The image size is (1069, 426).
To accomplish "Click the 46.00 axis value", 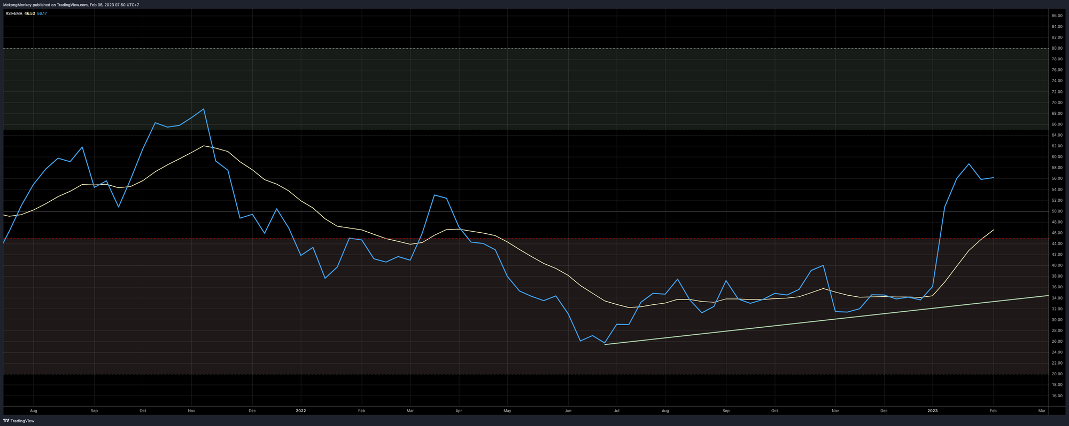I will [1057, 233].
